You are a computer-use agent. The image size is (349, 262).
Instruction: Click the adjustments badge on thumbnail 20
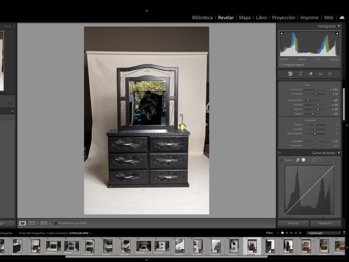pos(66,243)
